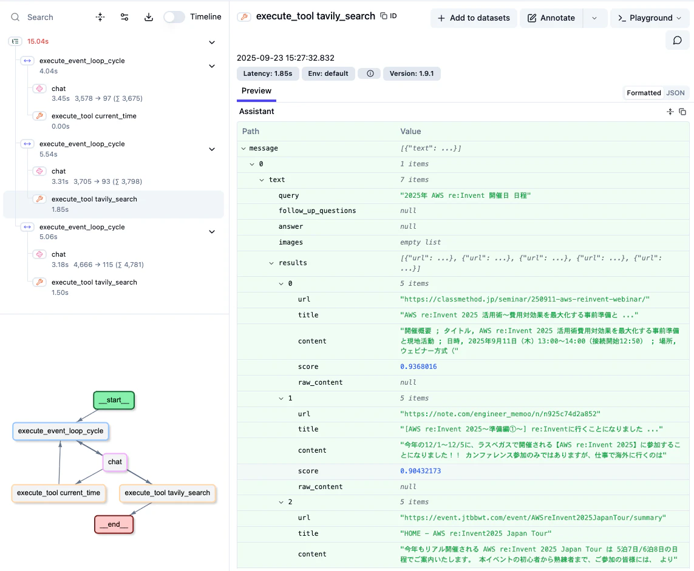Click the execute_tool current_time graph node
694x571 pixels.
[59, 493]
